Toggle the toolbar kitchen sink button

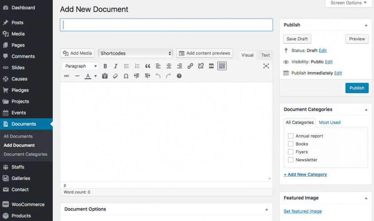tap(222, 66)
